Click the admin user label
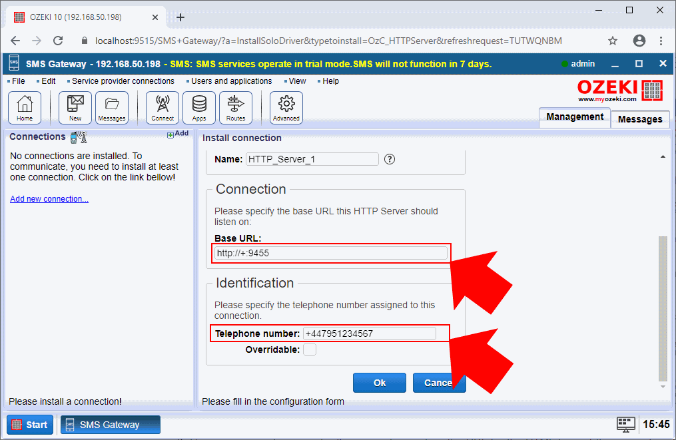The width and height of the screenshot is (676, 440). 583,64
